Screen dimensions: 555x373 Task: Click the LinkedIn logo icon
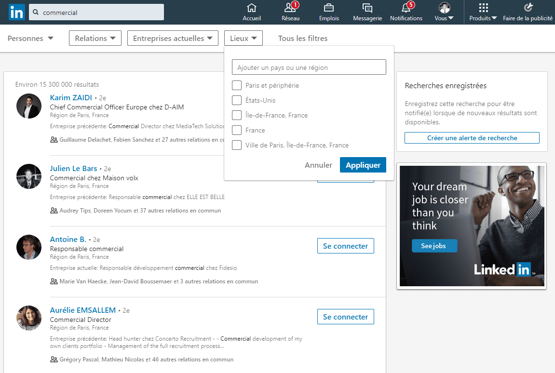click(x=16, y=13)
